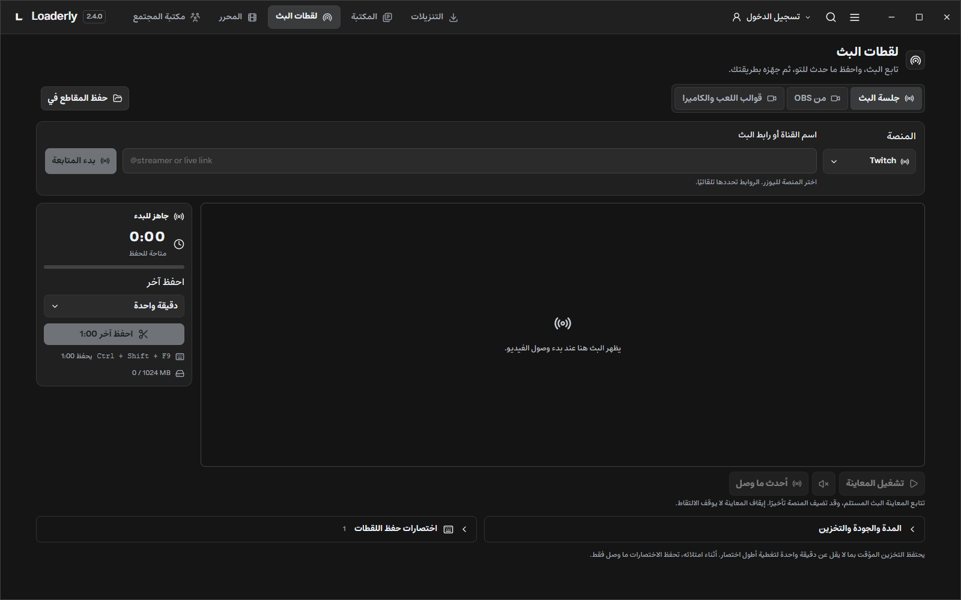The width and height of the screenshot is (961, 600).
Task: Expand المدة والجودة والتخزين section
Action: (704, 529)
